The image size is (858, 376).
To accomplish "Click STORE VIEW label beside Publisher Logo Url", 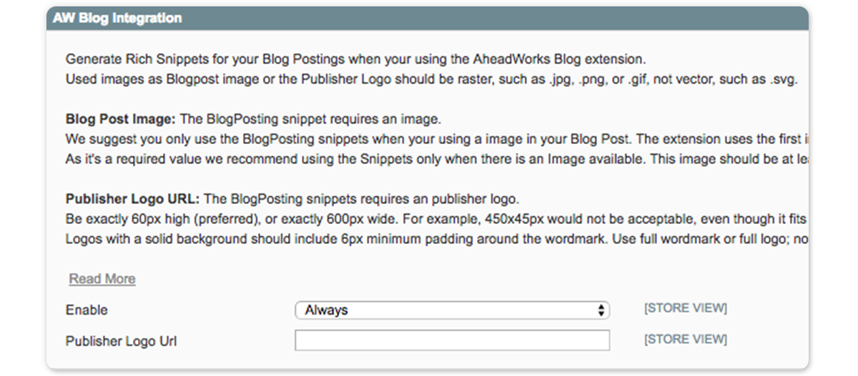I will (x=685, y=340).
